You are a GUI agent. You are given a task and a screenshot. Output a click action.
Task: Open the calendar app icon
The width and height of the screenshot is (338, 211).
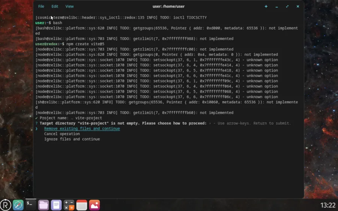click(x=81, y=205)
